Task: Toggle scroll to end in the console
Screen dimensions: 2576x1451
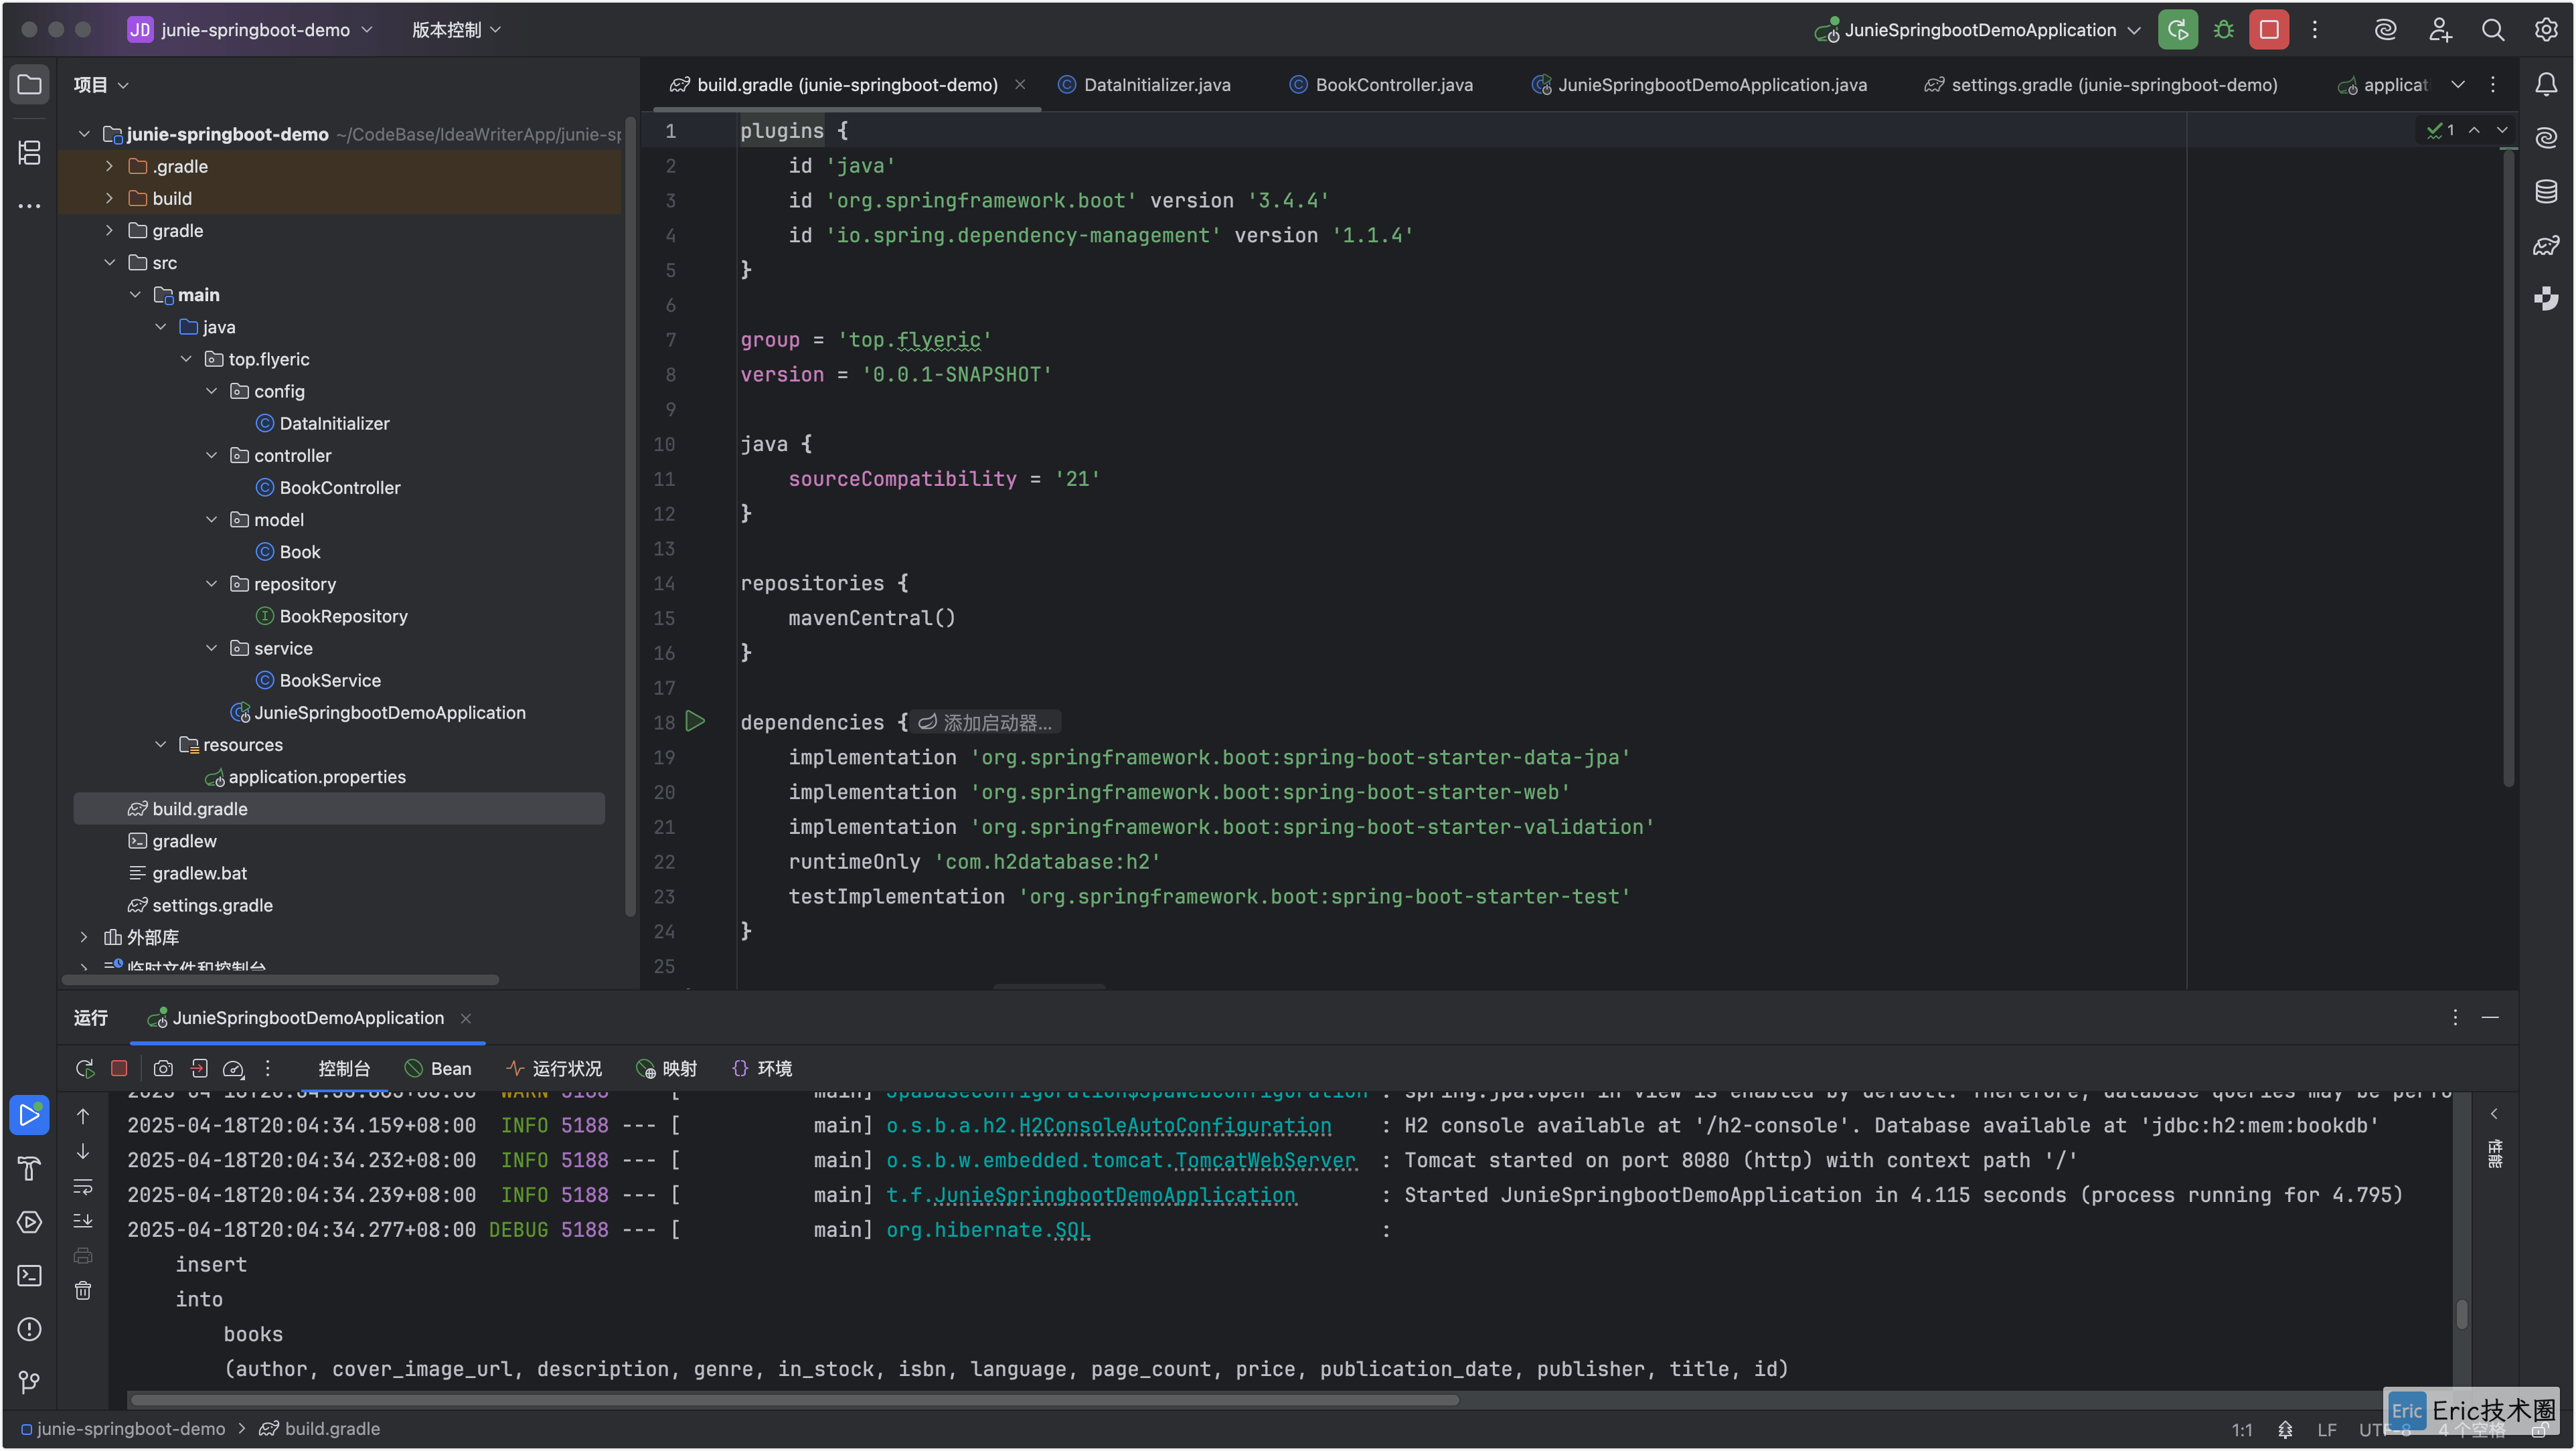Action: [x=83, y=1221]
